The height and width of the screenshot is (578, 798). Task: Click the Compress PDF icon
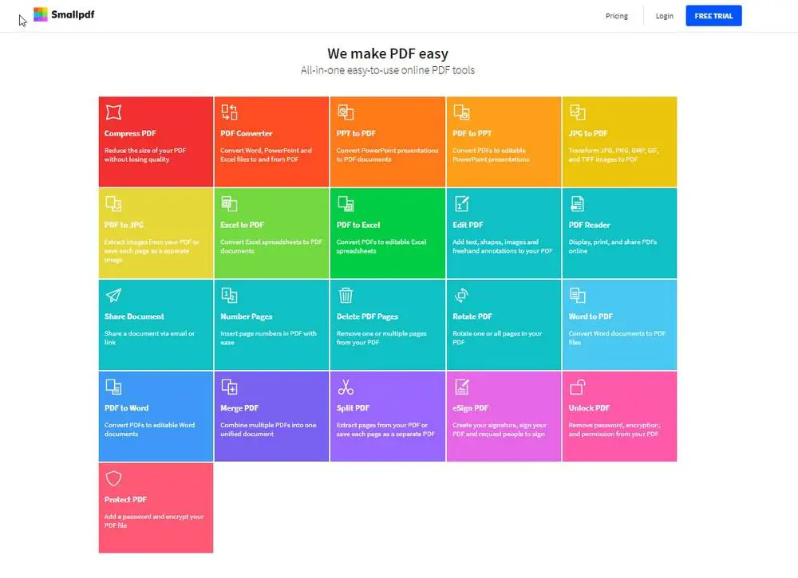(x=113, y=112)
